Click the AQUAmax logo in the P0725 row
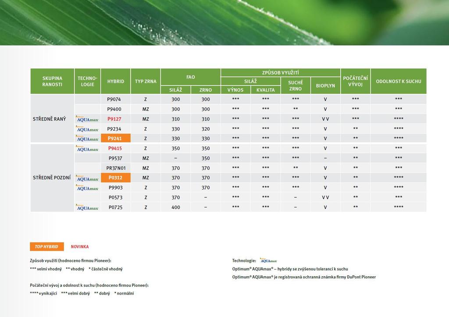The image size is (449, 317). click(x=87, y=207)
